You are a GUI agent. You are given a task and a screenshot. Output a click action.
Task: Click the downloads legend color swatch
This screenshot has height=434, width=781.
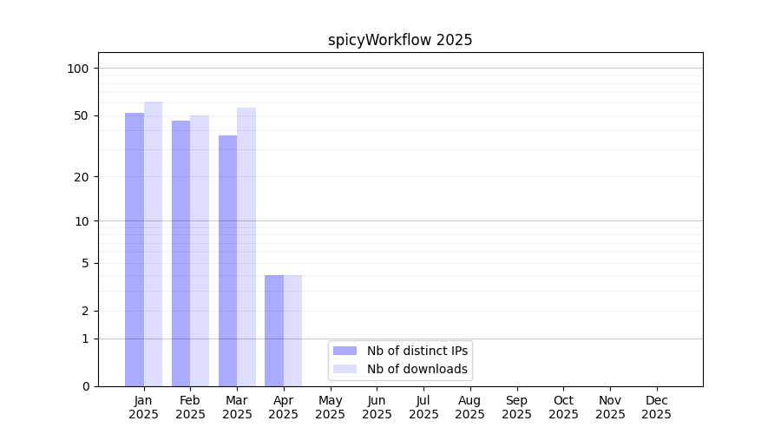(x=345, y=369)
